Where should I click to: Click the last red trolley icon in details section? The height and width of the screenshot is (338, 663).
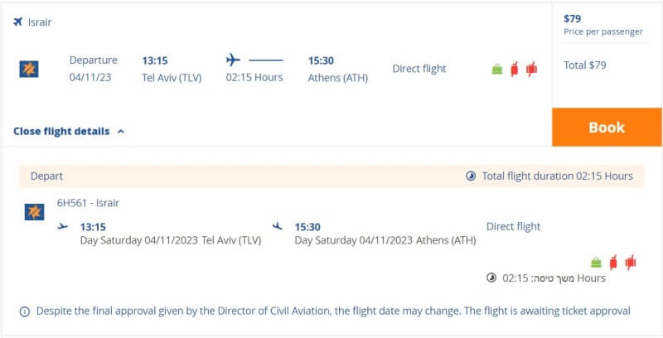(x=631, y=263)
